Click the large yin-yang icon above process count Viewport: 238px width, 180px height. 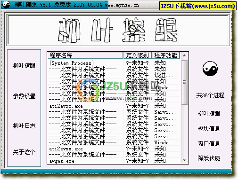(x=210, y=69)
